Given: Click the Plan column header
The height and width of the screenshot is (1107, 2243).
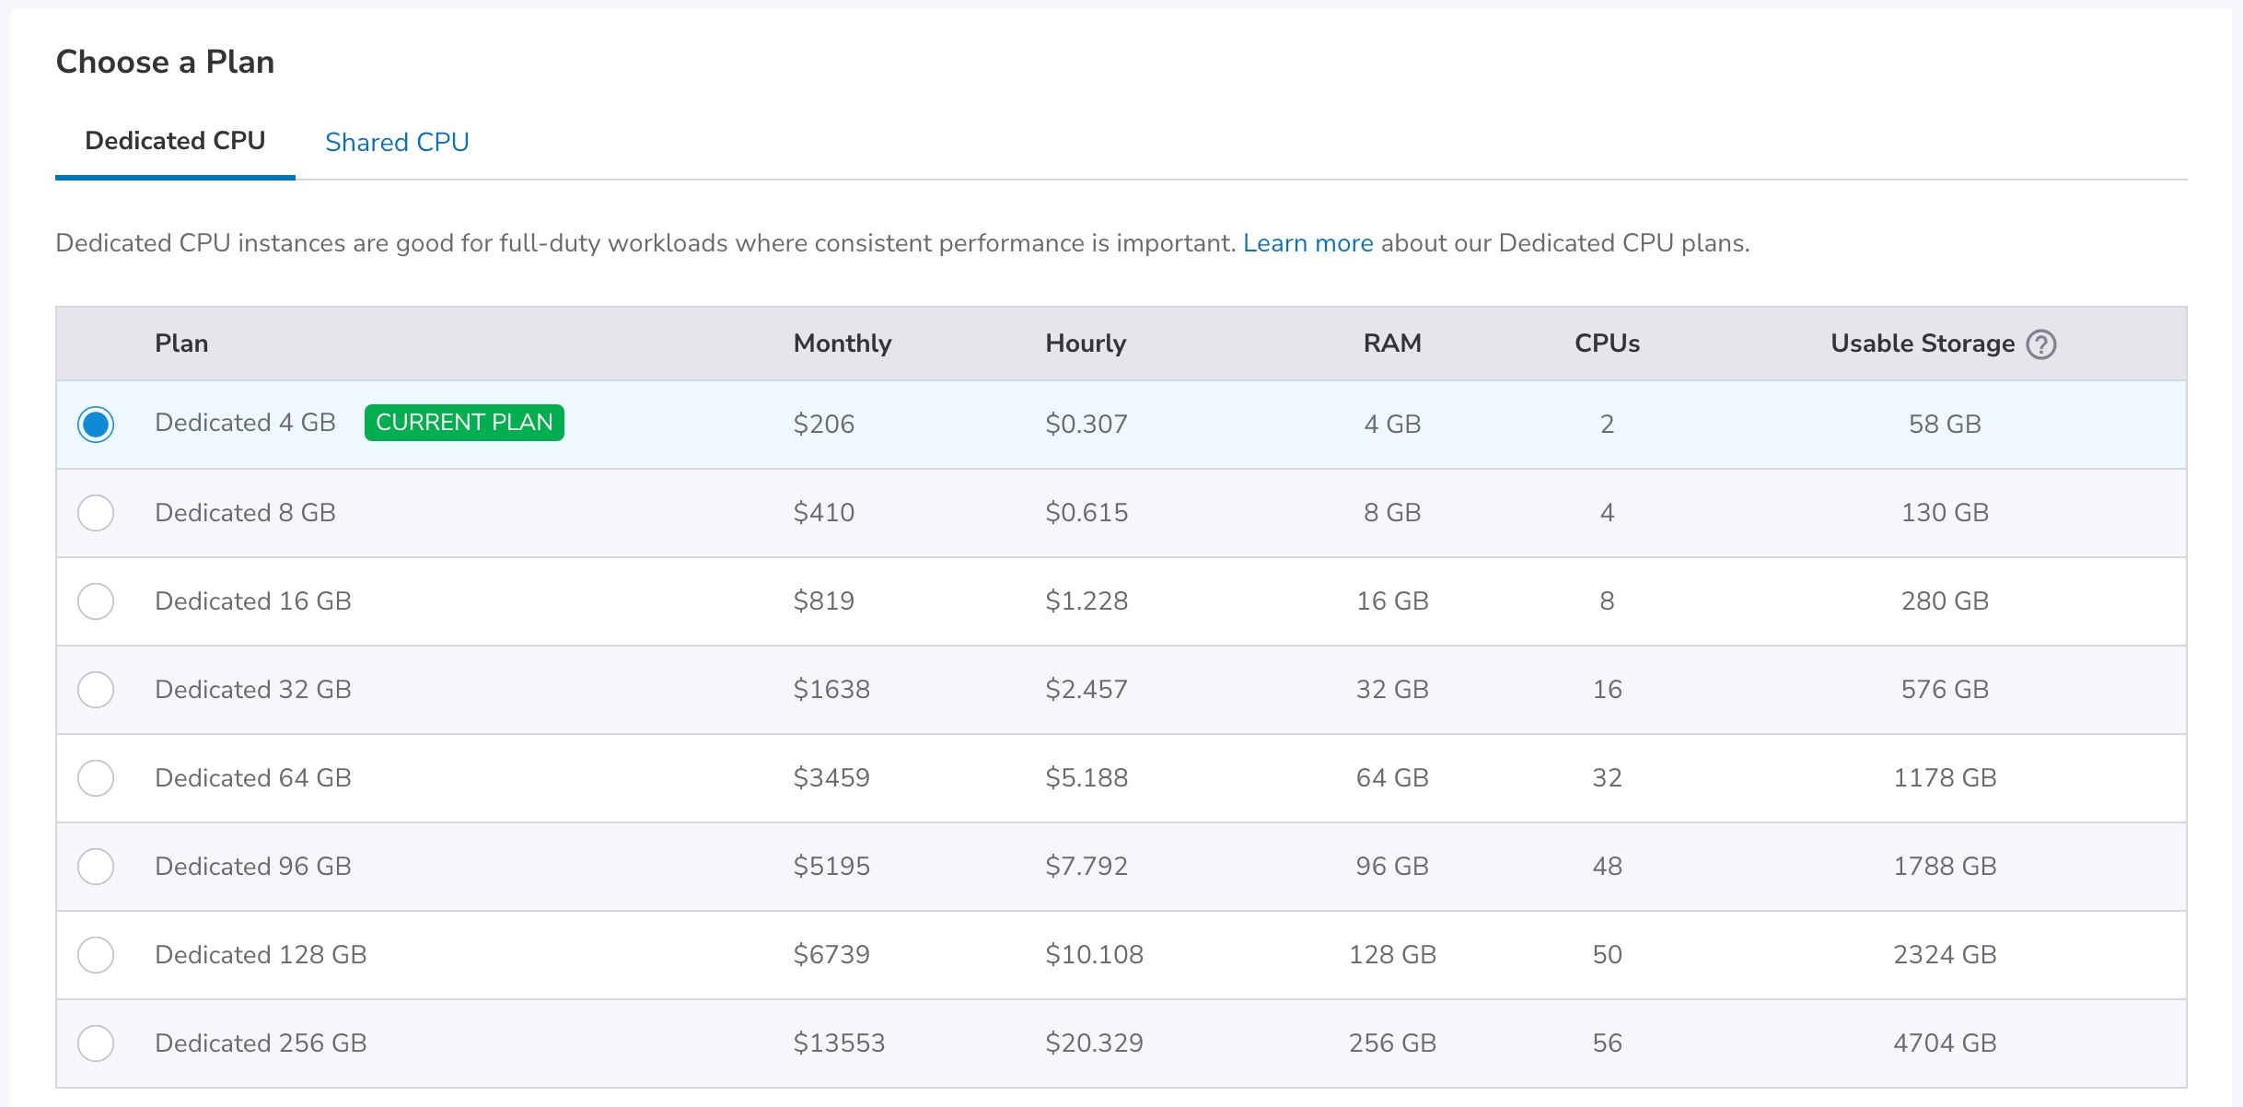Looking at the screenshot, I should [181, 344].
